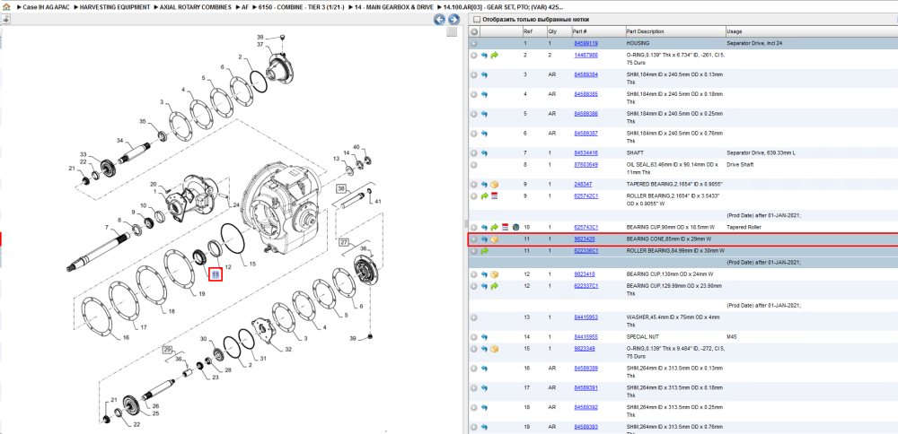
Task: Sort by the Part # column header
Action: pos(597,31)
